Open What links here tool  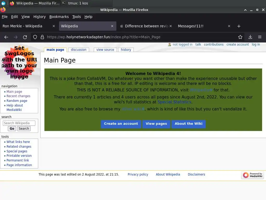click(18, 142)
